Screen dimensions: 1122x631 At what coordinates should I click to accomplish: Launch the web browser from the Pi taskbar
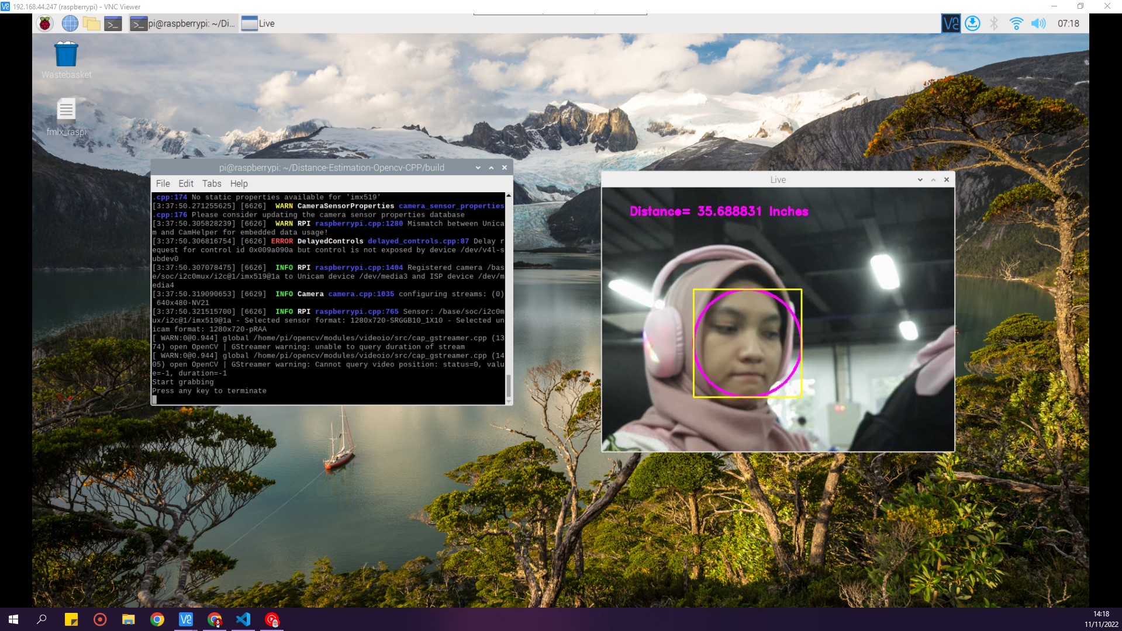tap(70, 23)
